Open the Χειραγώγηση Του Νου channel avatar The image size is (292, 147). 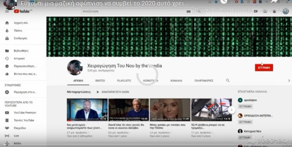[x=75, y=67]
